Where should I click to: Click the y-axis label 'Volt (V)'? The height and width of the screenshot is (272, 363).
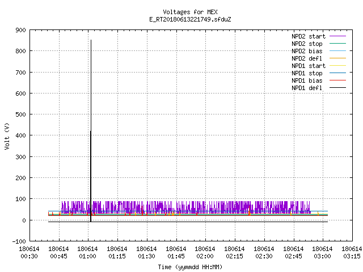tap(7, 136)
